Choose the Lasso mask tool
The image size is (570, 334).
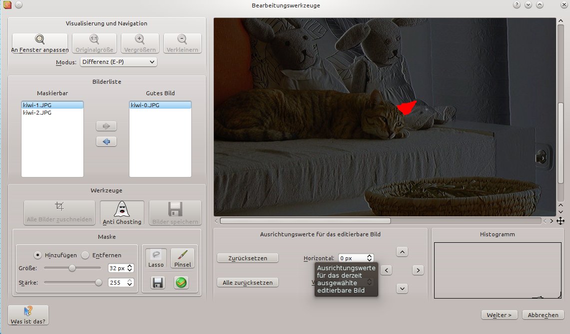tap(156, 258)
